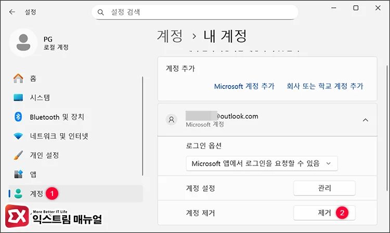This screenshot has height=233, width=390.
Task: Click the 제거 button
Action: (324, 213)
